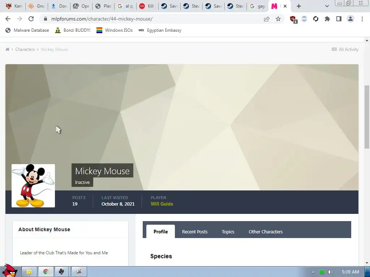Screen dimensions: 370x277
Task: Click the 'Mickey Mouse' character name heading
Action: tap(102, 171)
